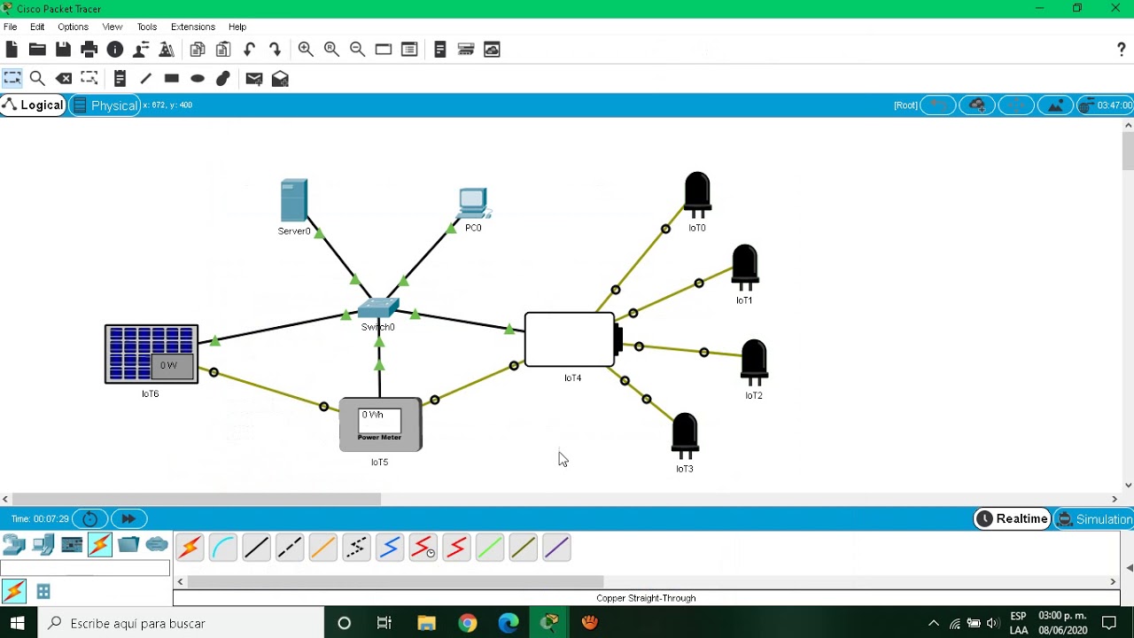Open a file with the folder icon
The width and height of the screenshot is (1134, 638).
[x=37, y=50]
